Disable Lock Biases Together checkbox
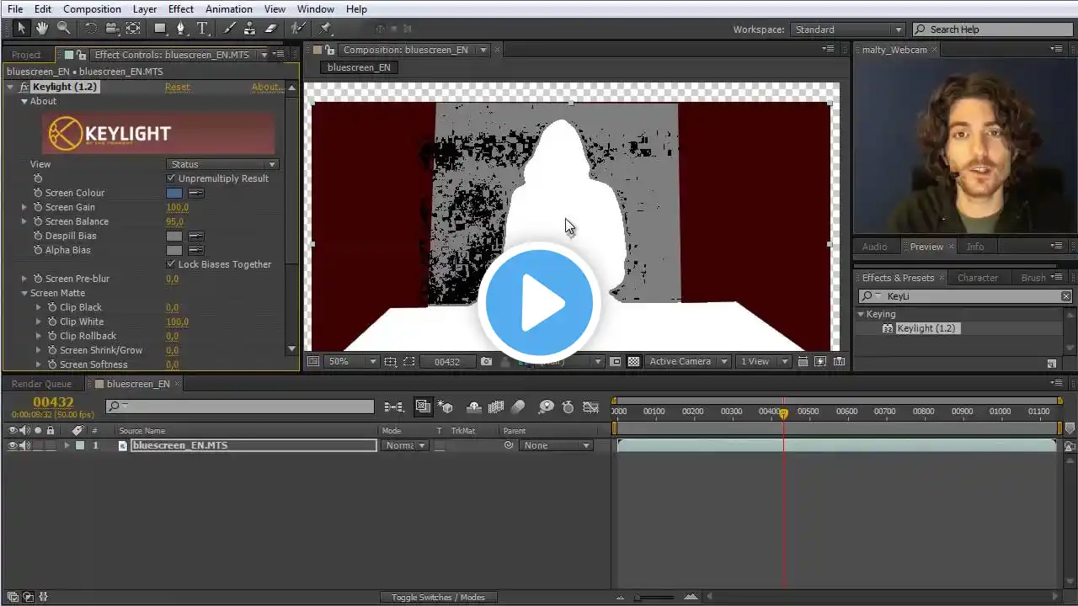The width and height of the screenshot is (1078, 606). tap(172, 264)
